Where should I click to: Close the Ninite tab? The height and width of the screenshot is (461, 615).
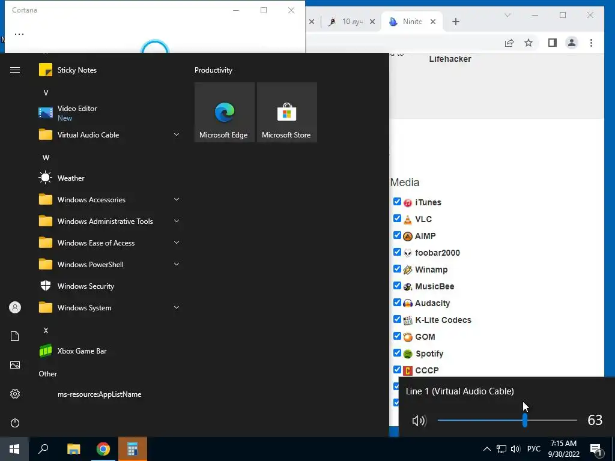[x=433, y=22]
